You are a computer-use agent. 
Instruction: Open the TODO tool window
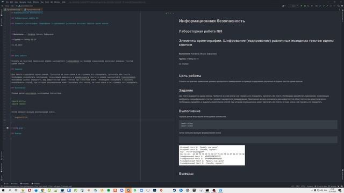[15, 183]
